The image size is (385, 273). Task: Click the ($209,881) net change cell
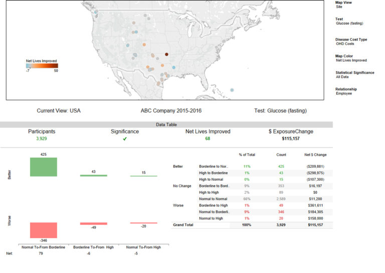(x=315, y=166)
